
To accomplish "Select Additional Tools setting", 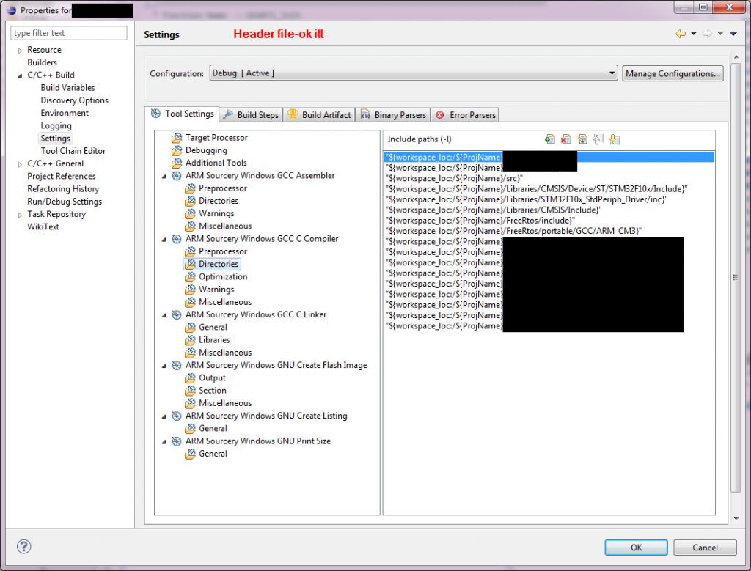I will [x=216, y=163].
